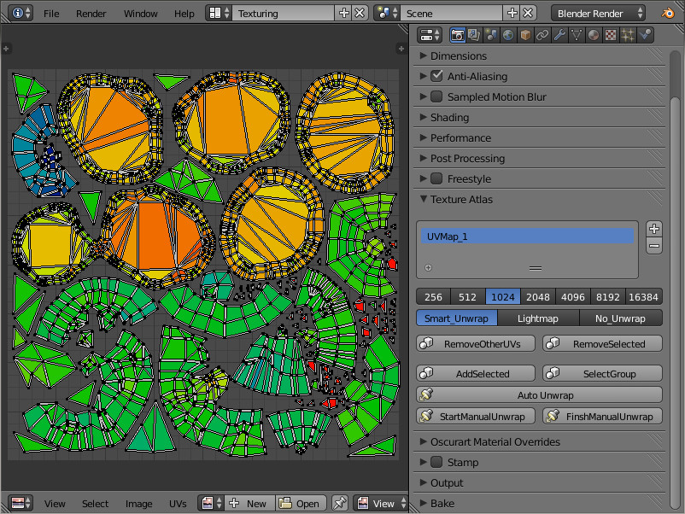This screenshot has height=514, width=685.
Task: Open the Modifiers wrench icon tab
Action: click(x=559, y=35)
